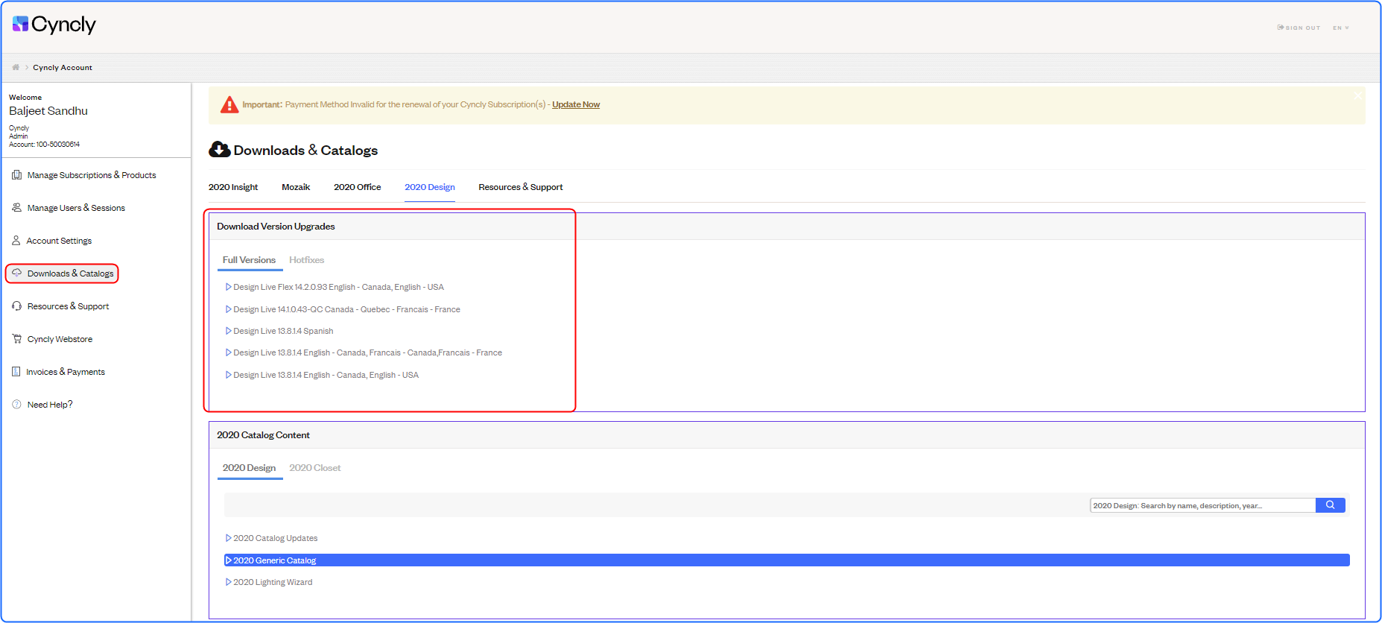Select the 2020 Design catalog sub-tab
The width and height of the screenshot is (1382, 623).
[249, 468]
